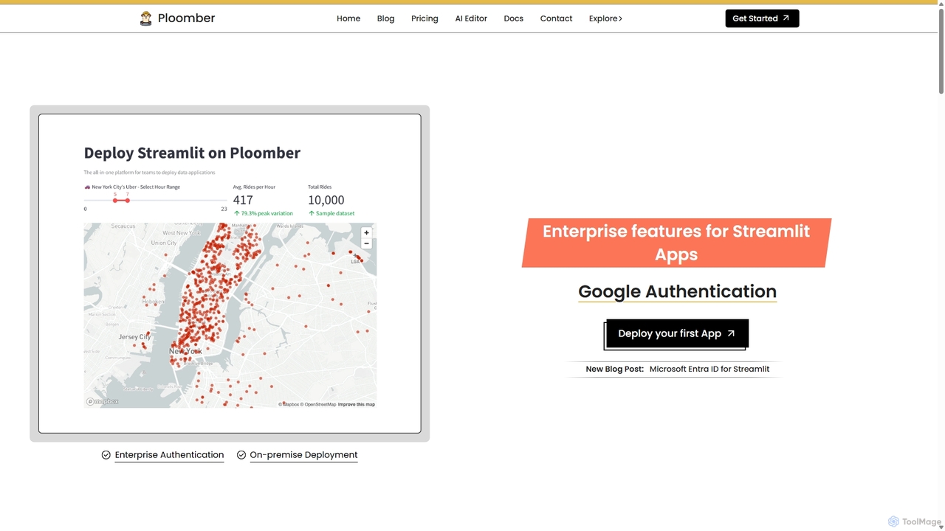
Task: Zoom out on the map
Action: (366, 243)
